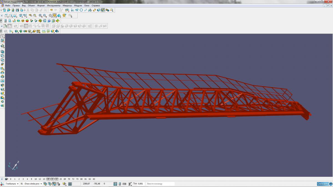Select the Line drawing tool icon
The width and height of the screenshot is (333, 187).
point(77,10)
